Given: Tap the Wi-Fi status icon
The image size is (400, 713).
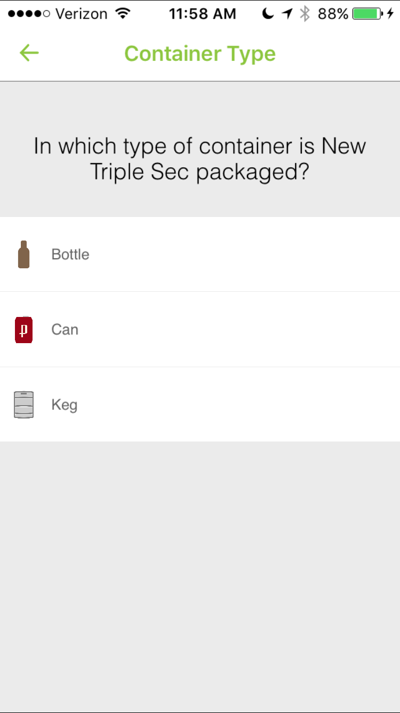Looking at the screenshot, I should coord(123,14).
